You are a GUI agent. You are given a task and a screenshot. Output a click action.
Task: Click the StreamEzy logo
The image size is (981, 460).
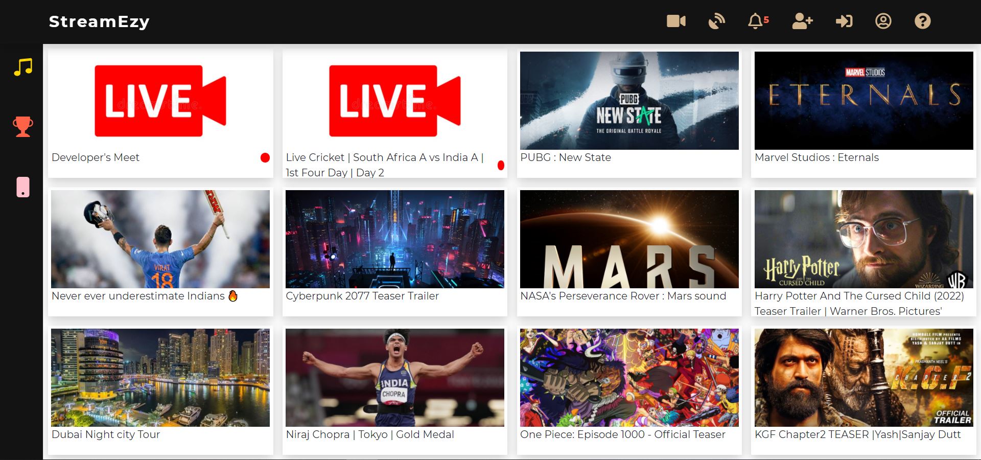tap(99, 21)
